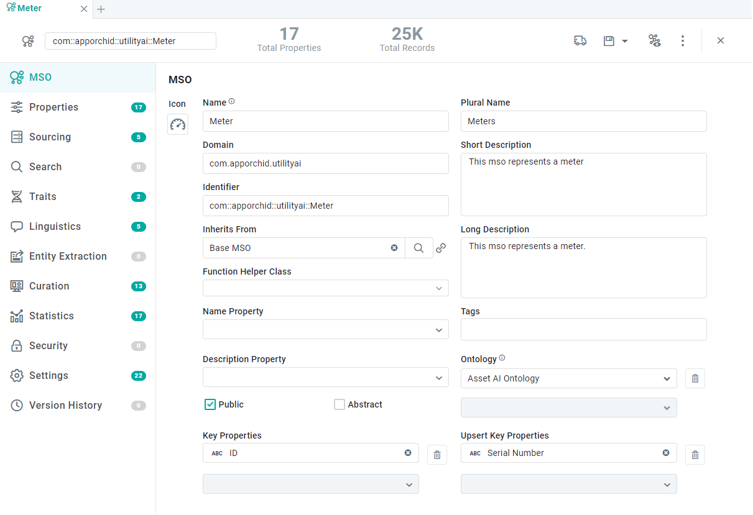
Task: Expand the Asset AI Ontology dropdown
Action: [x=667, y=378]
